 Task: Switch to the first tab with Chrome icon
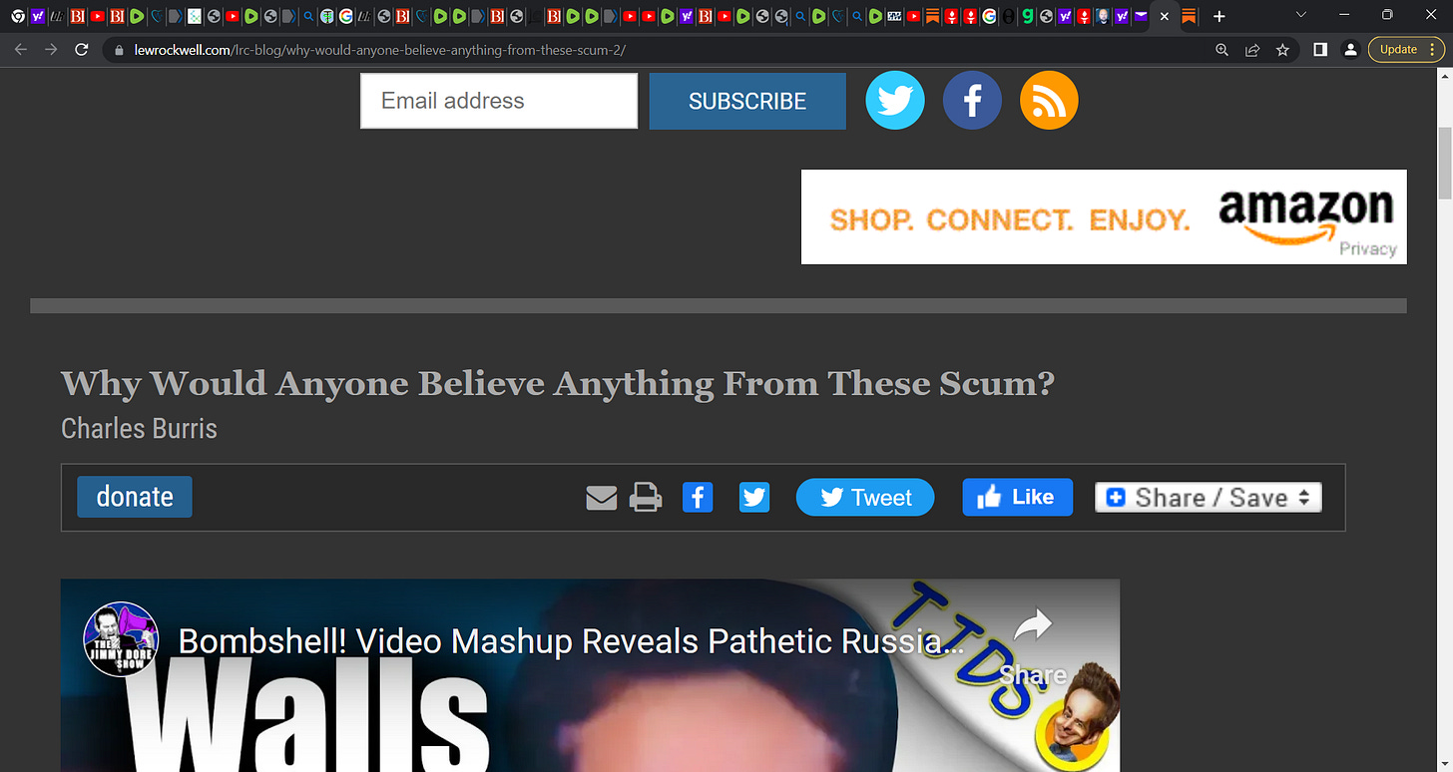(18, 16)
